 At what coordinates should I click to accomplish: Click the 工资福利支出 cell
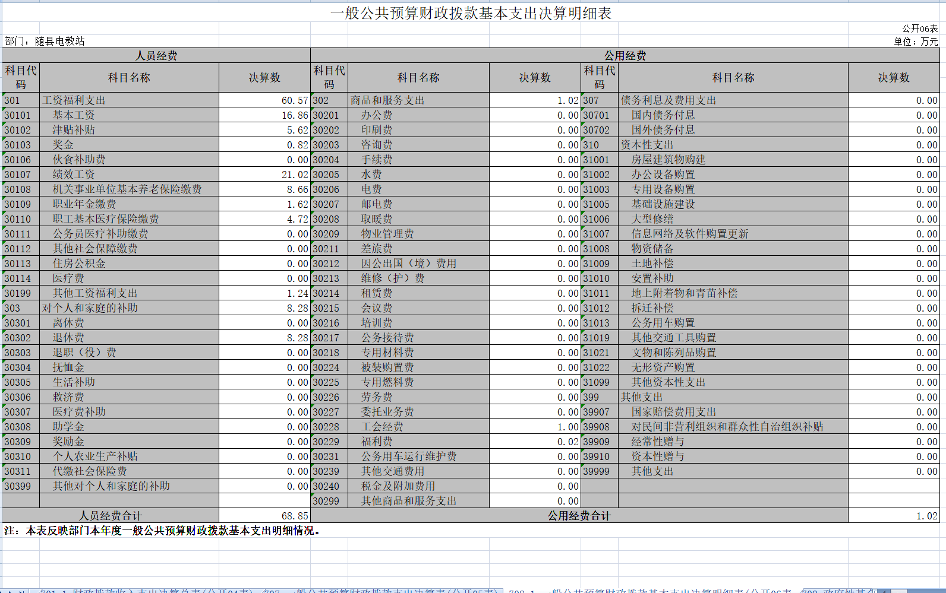pos(129,100)
